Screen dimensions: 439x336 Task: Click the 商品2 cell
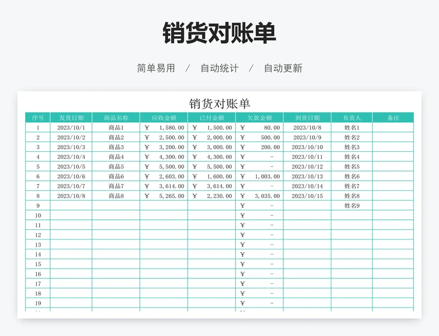(x=116, y=138)
